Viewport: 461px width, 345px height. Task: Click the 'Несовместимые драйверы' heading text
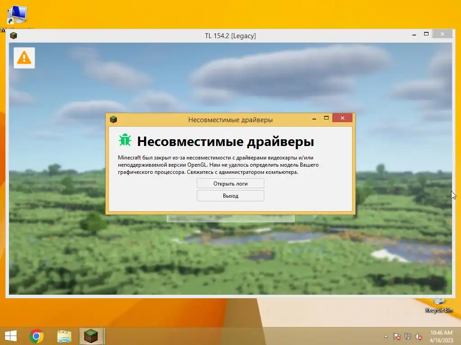pos(226,142)
